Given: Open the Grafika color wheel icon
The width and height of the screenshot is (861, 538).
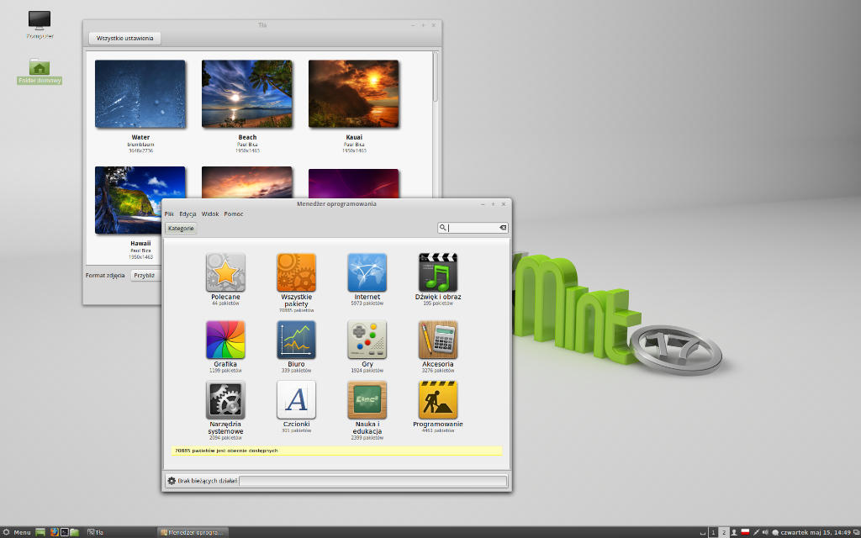Looking at the screenshot, I should (x=225, y=340).
